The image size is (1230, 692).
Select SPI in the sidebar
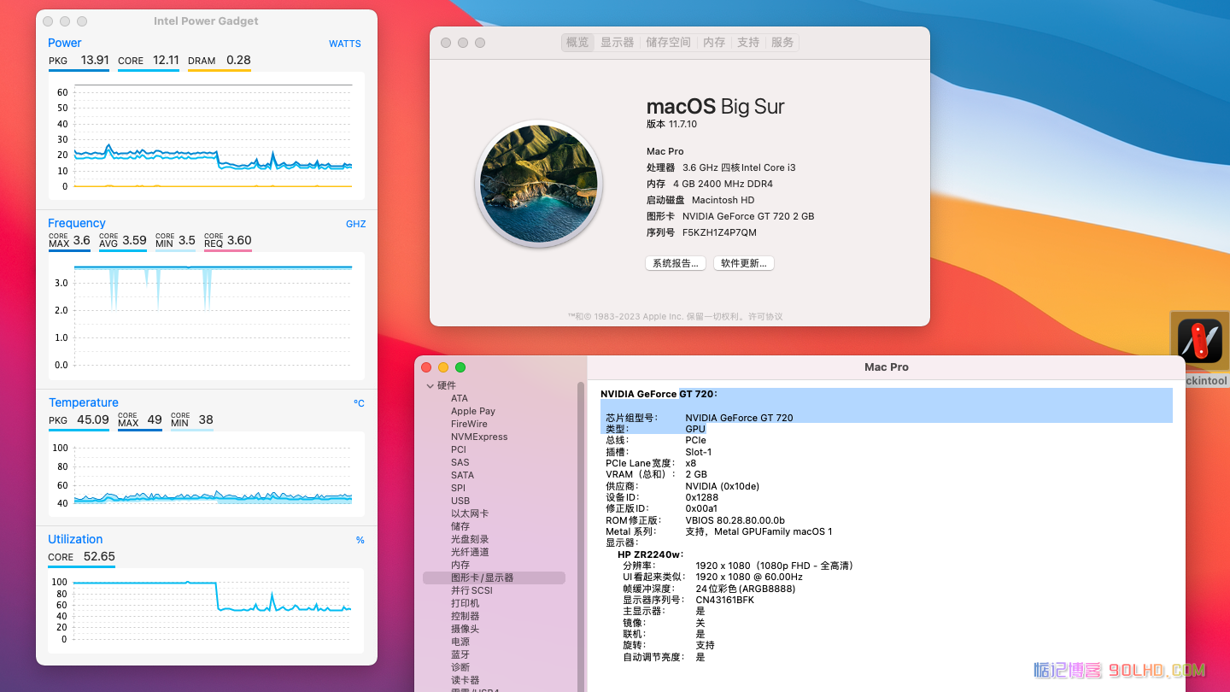pyautogui.click(x=459, y=488)
